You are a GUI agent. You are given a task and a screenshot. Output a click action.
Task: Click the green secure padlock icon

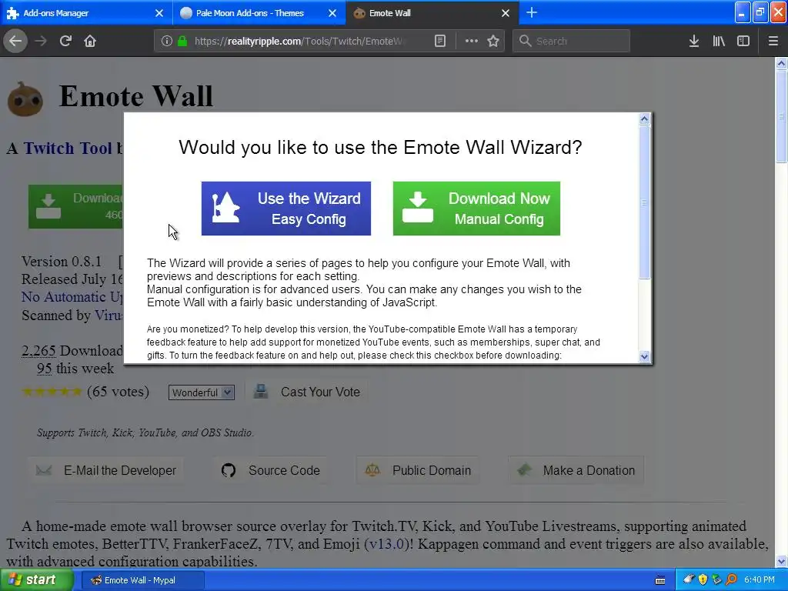point(182,41)
